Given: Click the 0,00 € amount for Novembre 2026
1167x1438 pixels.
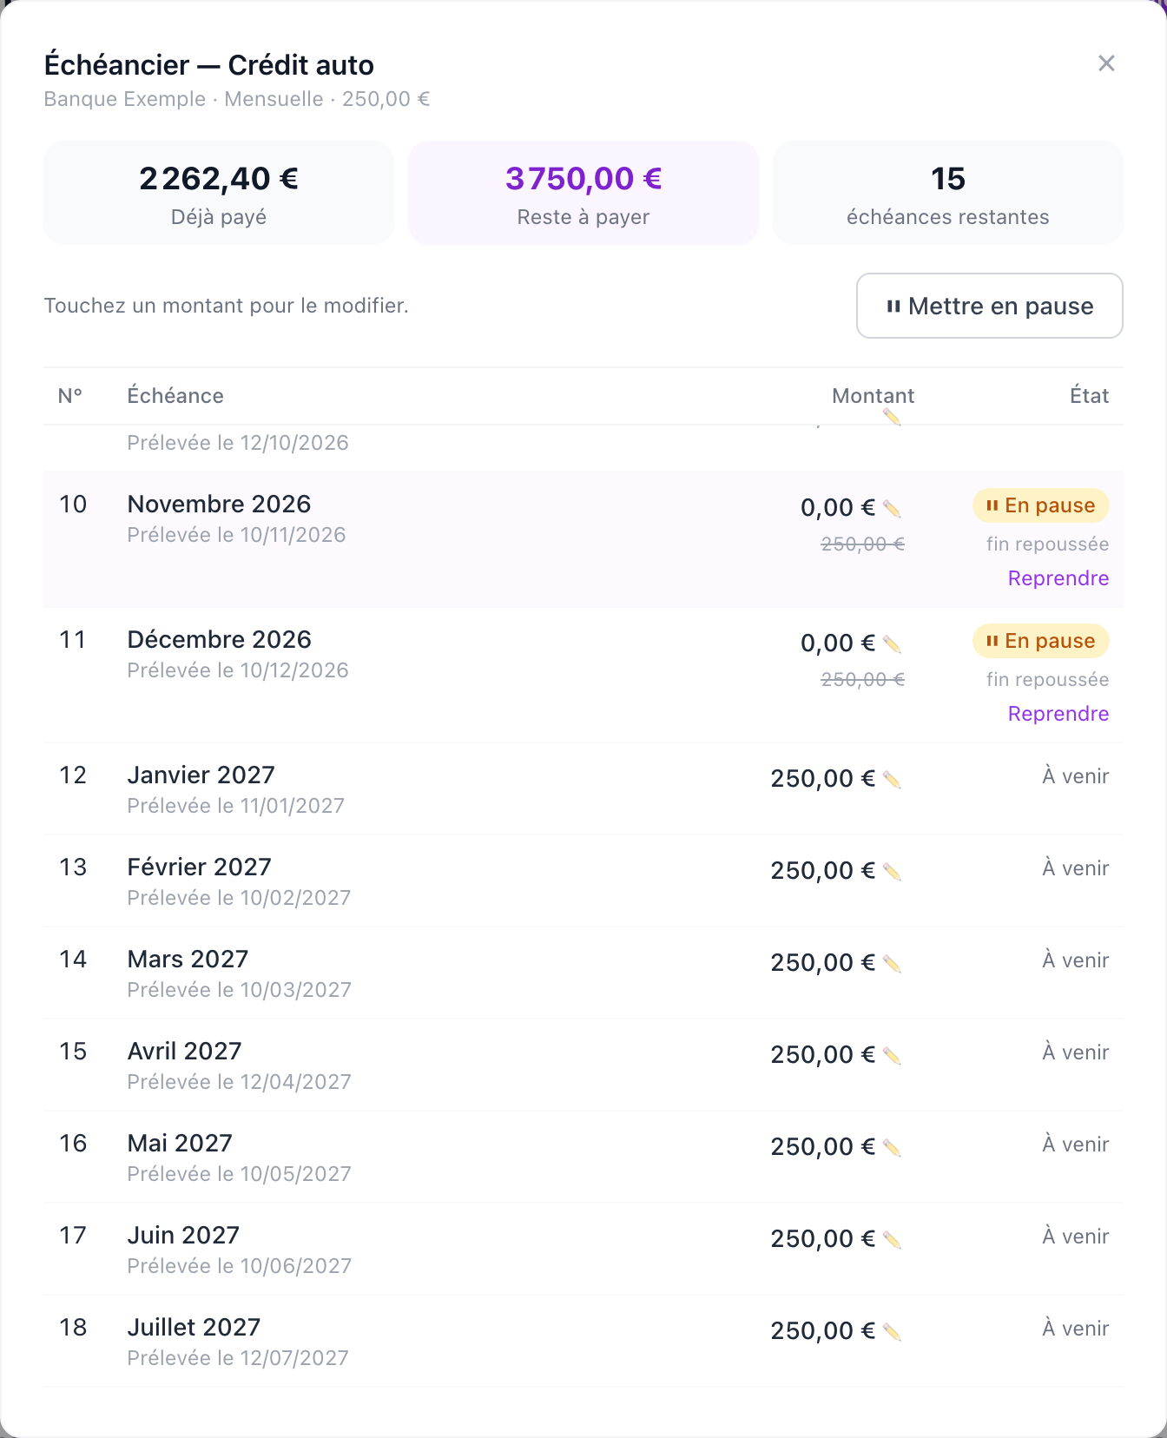Looking at the screenshot, I should (x=838, y=508).
